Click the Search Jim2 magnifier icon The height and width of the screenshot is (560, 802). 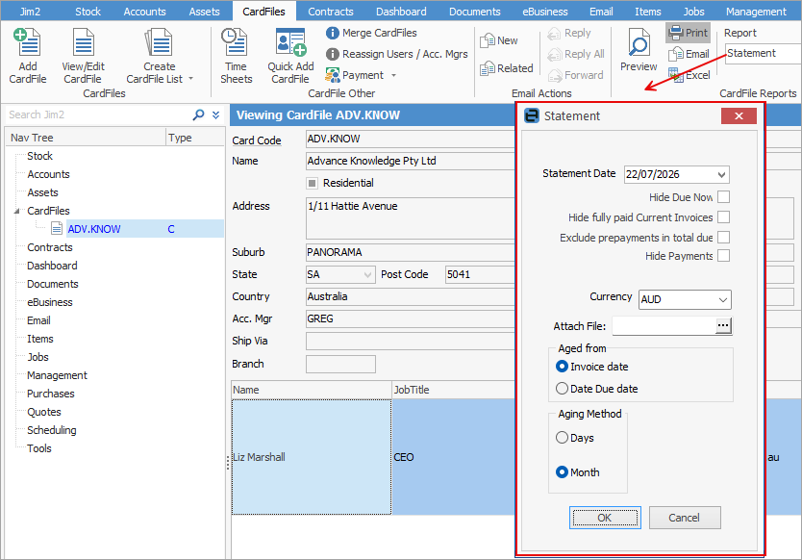click(x=198, y=115)
